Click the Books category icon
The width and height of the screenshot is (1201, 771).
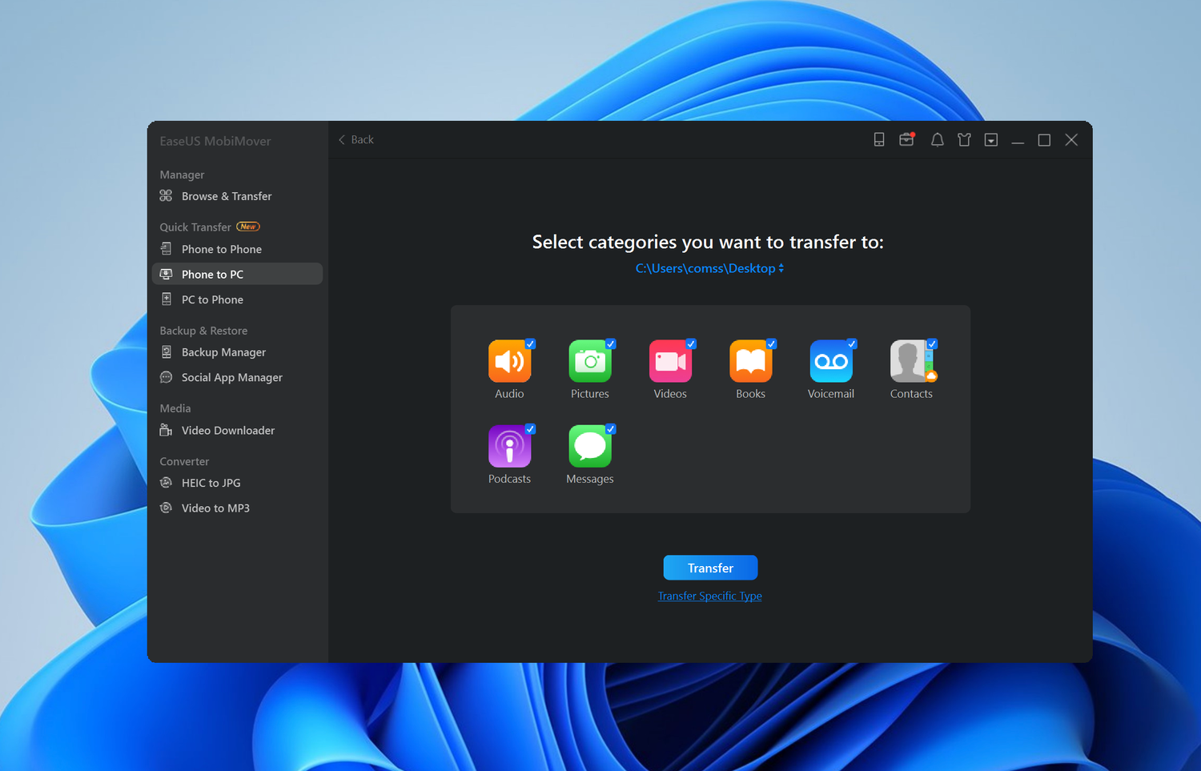(x=751, y=361)
